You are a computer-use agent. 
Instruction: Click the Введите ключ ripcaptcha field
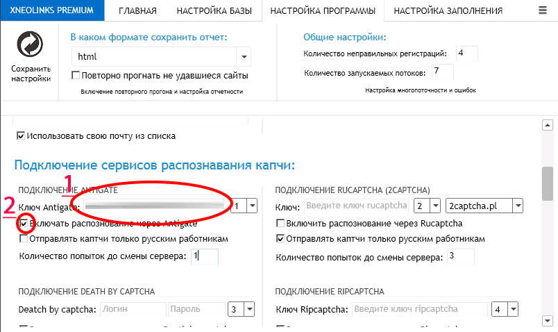tap(420, 309)
